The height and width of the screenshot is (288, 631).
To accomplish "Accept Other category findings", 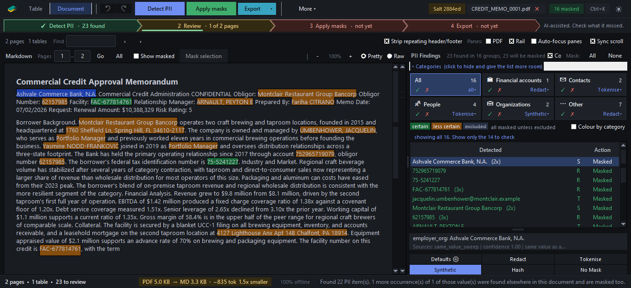I will coord(563,114).
